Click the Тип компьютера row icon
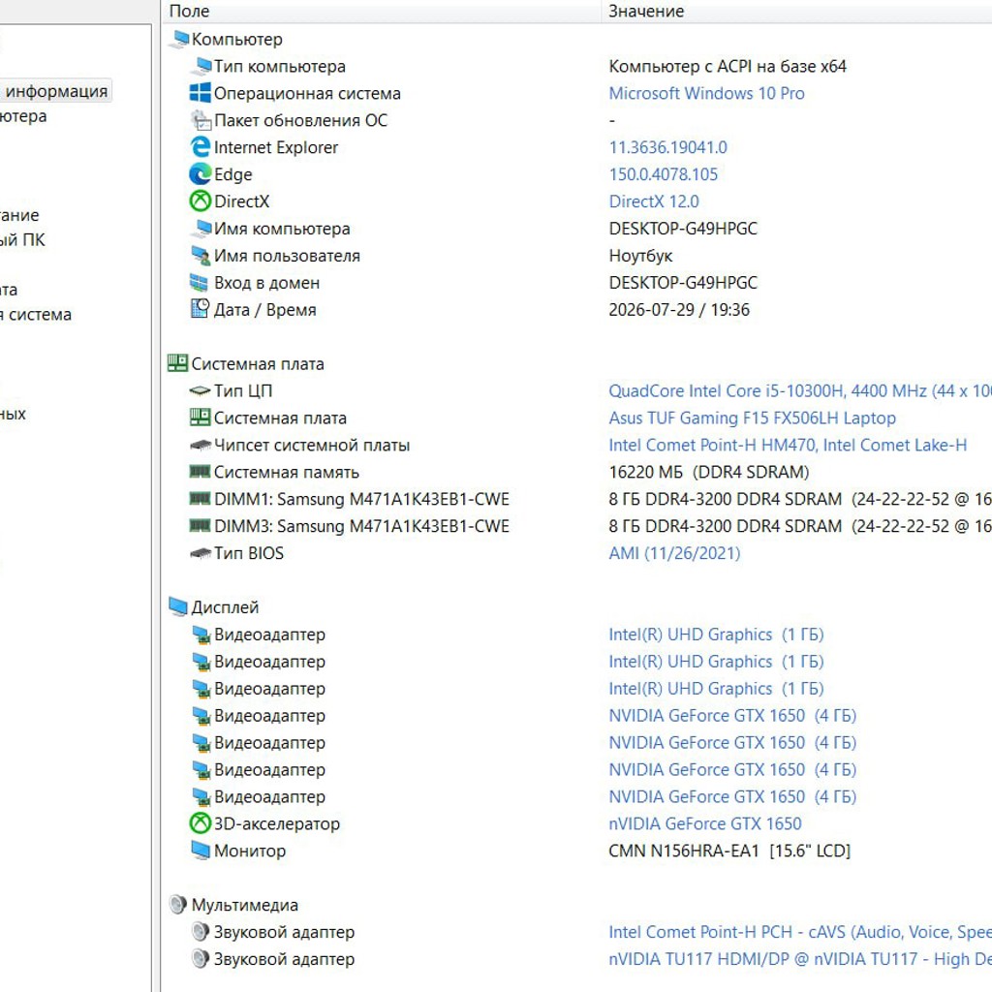The image size is (992, 992). tap(201, 67)
